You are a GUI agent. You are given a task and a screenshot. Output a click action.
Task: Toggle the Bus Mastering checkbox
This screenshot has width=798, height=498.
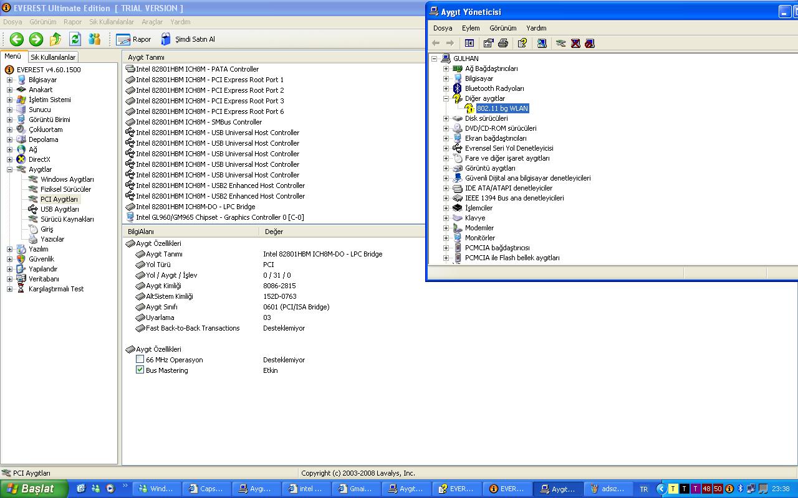(x=140, y=370)
